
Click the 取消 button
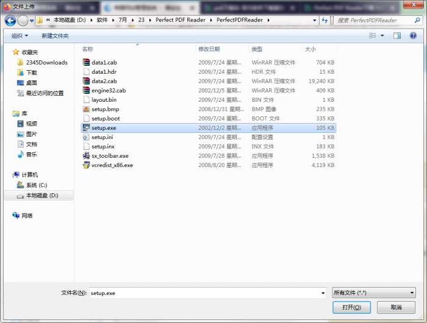(x=396, y=308)
